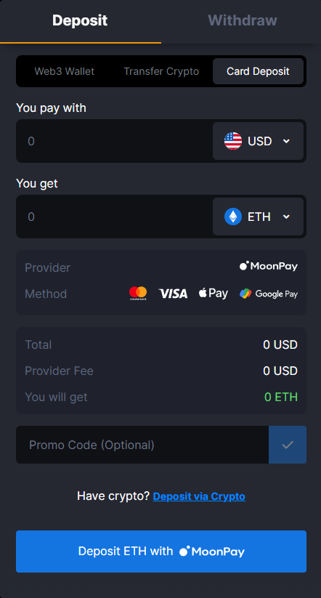Apply promo code with checkmark button
Screen dimensions: 321x598
pyautogui.click(x=288, y=445)
